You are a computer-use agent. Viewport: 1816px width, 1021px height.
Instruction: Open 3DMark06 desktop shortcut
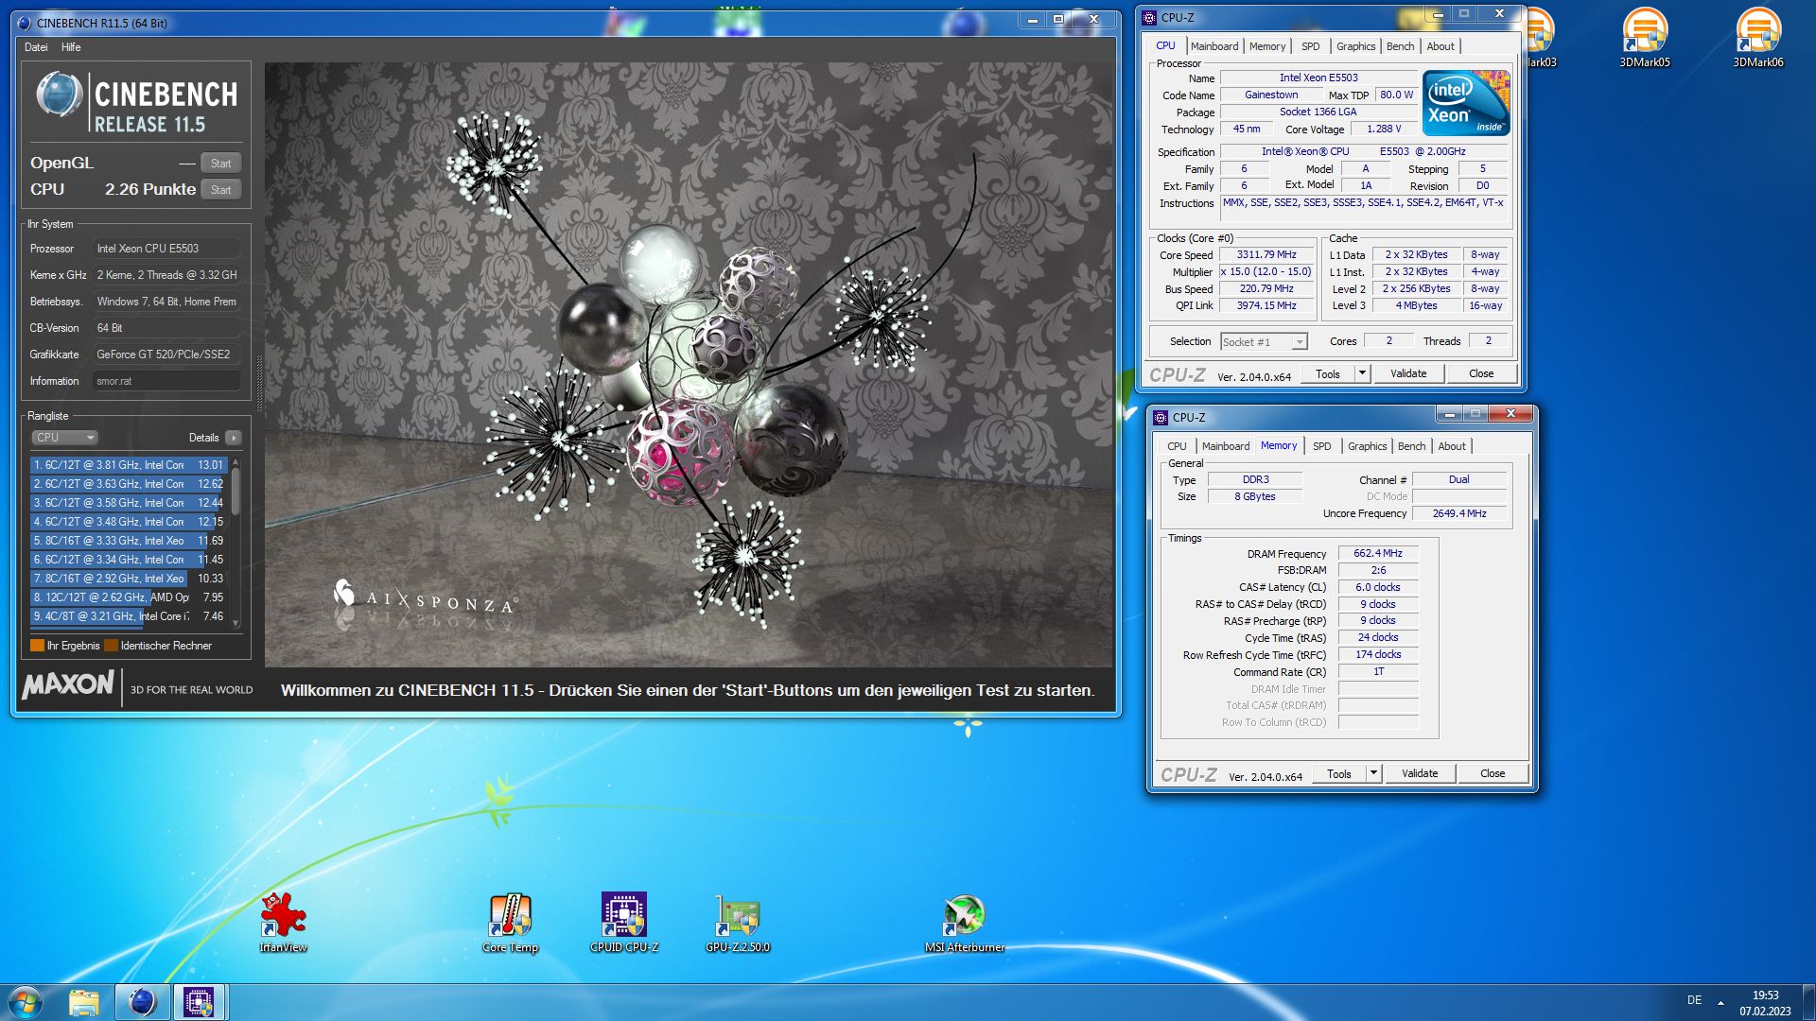(1758, 38)
